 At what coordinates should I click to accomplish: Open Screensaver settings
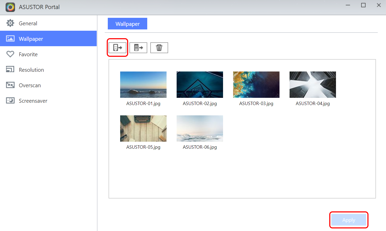[48, 101]
